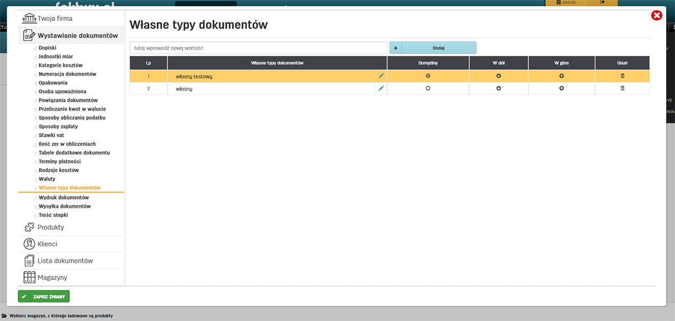
Task: Close the settings dialog with red X
Action: (656, 16)
